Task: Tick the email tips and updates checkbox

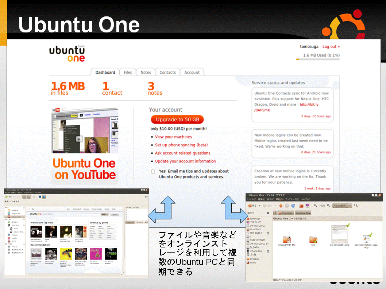Action: 153,171
